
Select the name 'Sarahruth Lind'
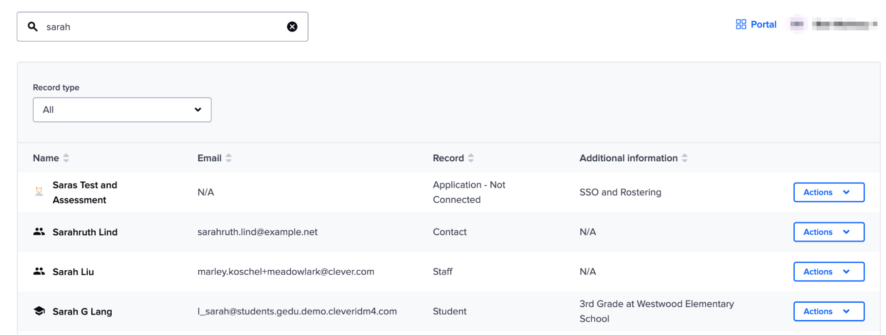coord(85,232)
